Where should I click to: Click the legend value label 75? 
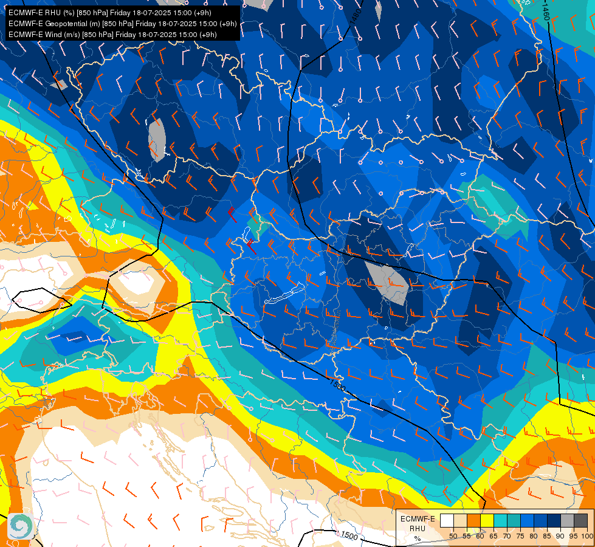pos(520,536)
